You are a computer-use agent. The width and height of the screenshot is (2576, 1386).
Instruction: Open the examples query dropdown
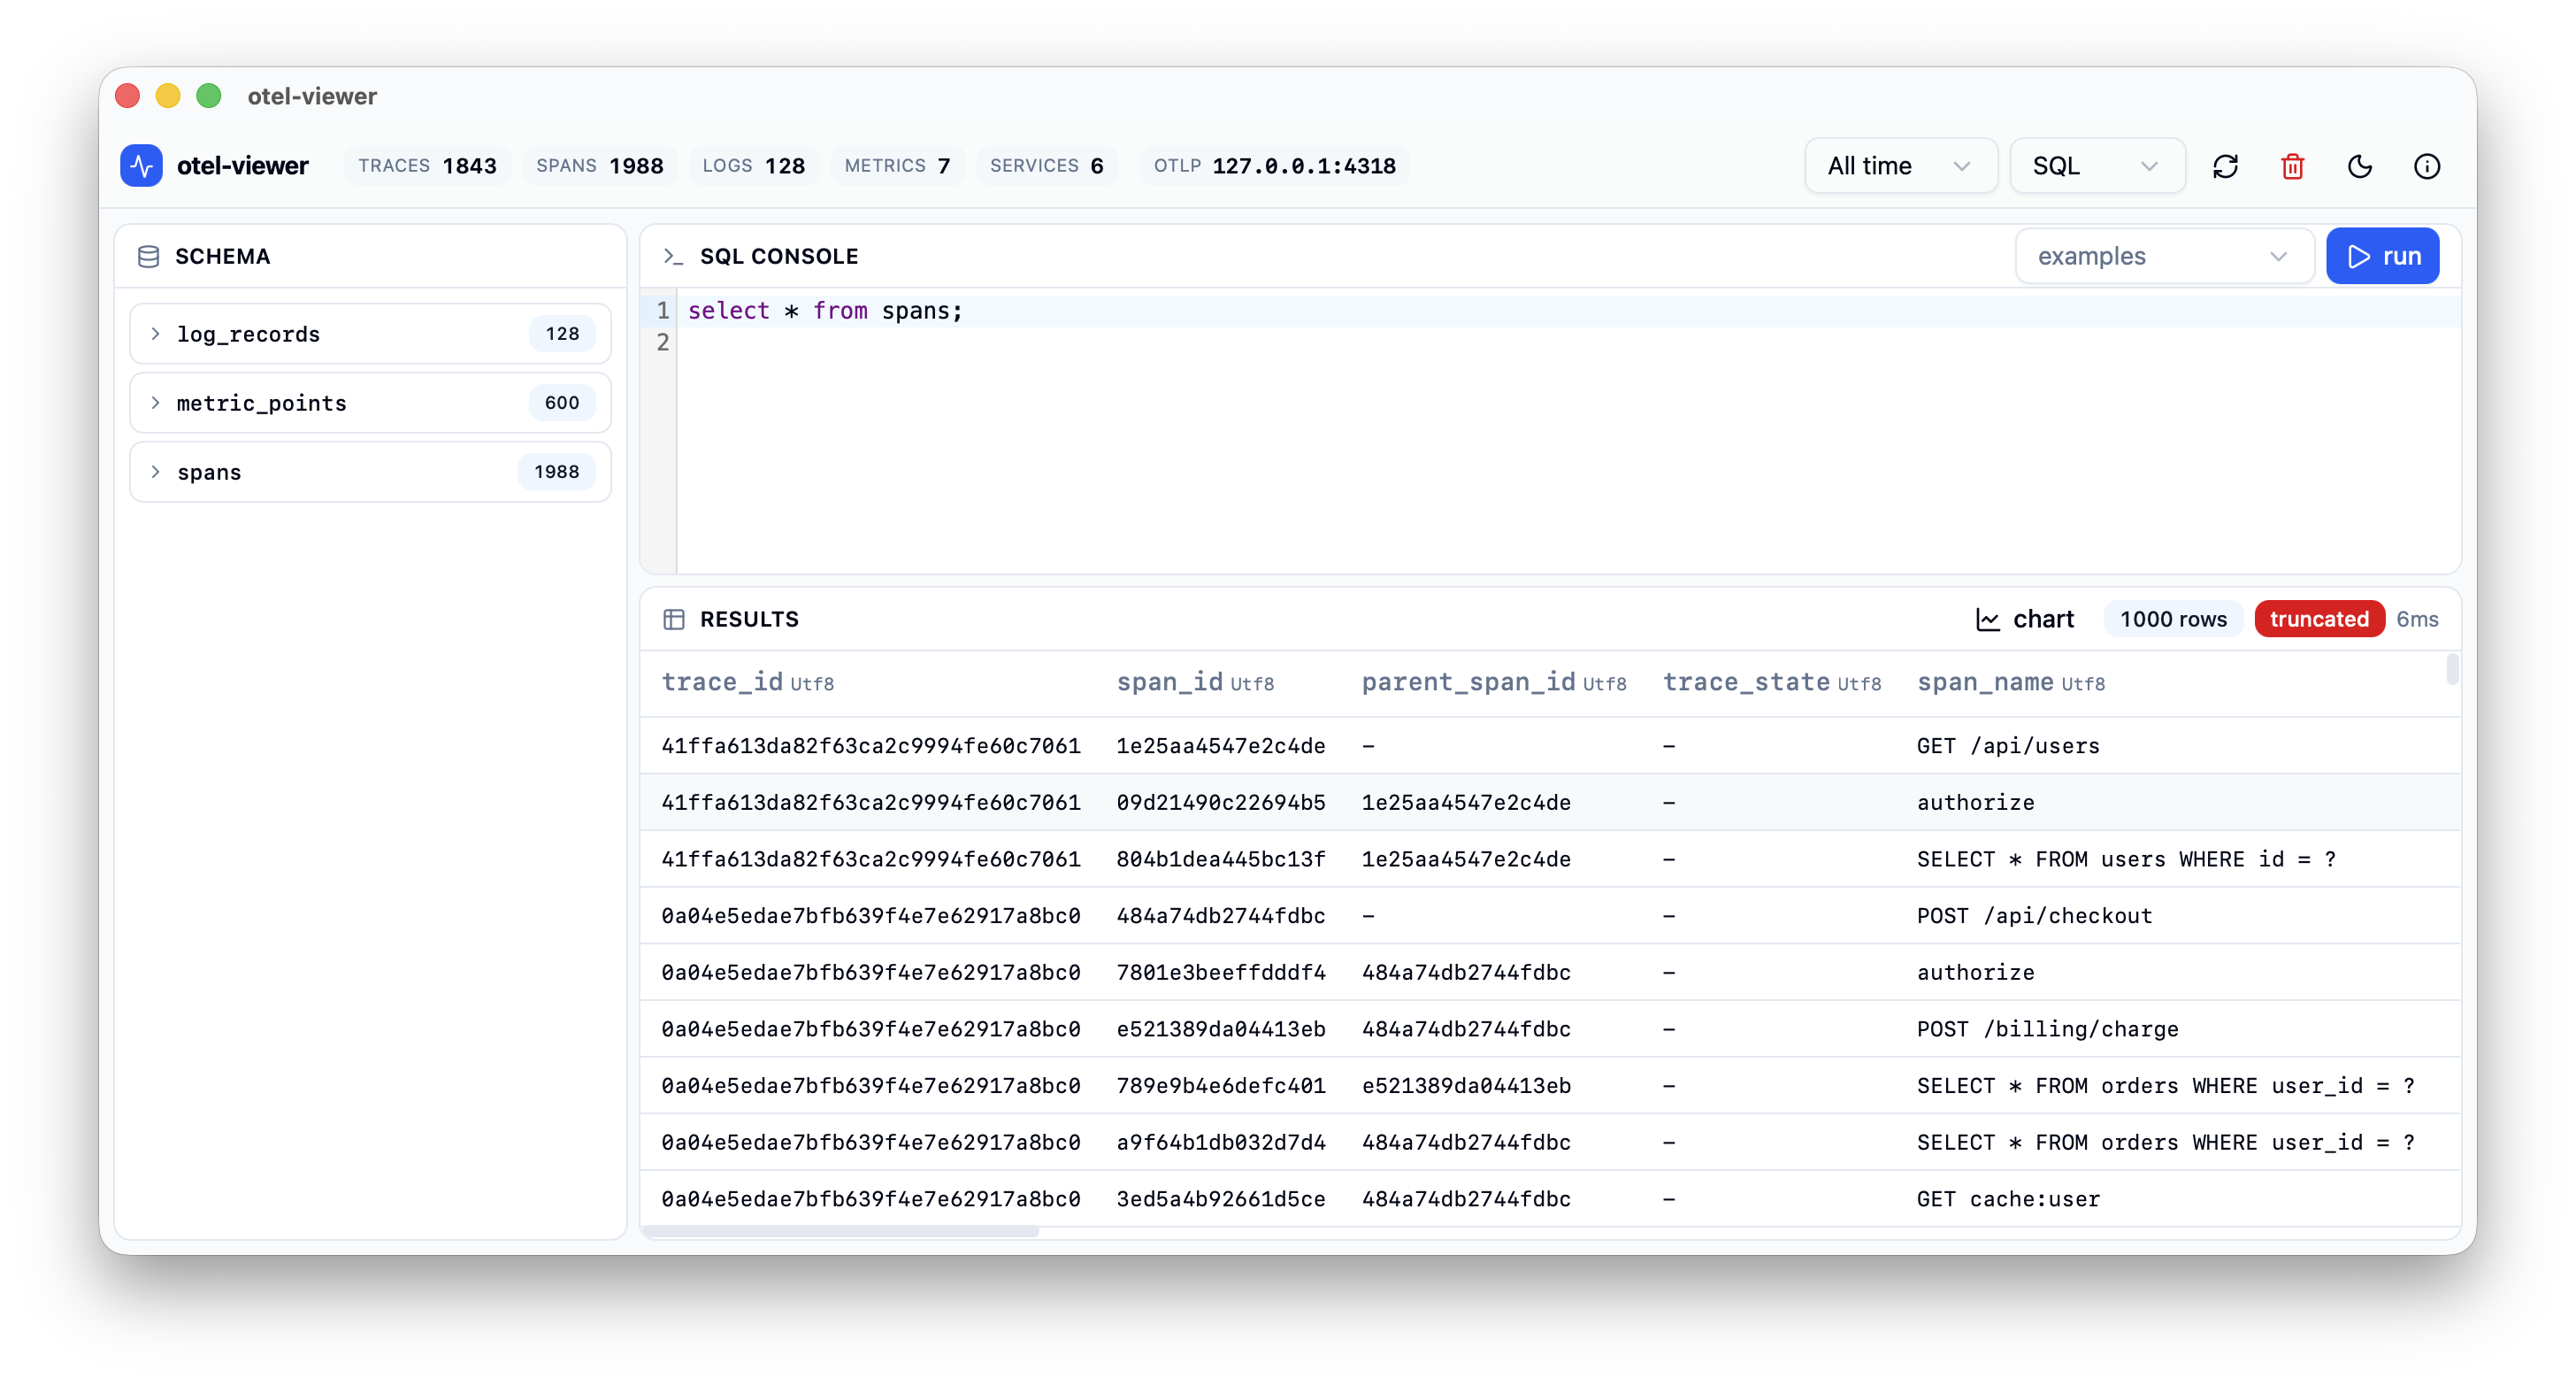pyautogui.click(x=2164, y=258)
